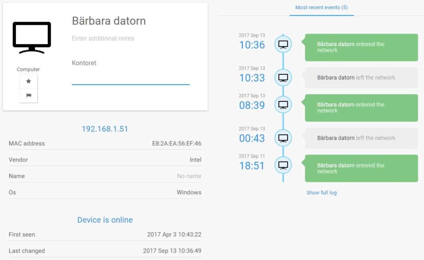The width and height of the screenshot is (424, 260).
Task: Select the 10:36 entered the network event
Action: tap(361, 47)
